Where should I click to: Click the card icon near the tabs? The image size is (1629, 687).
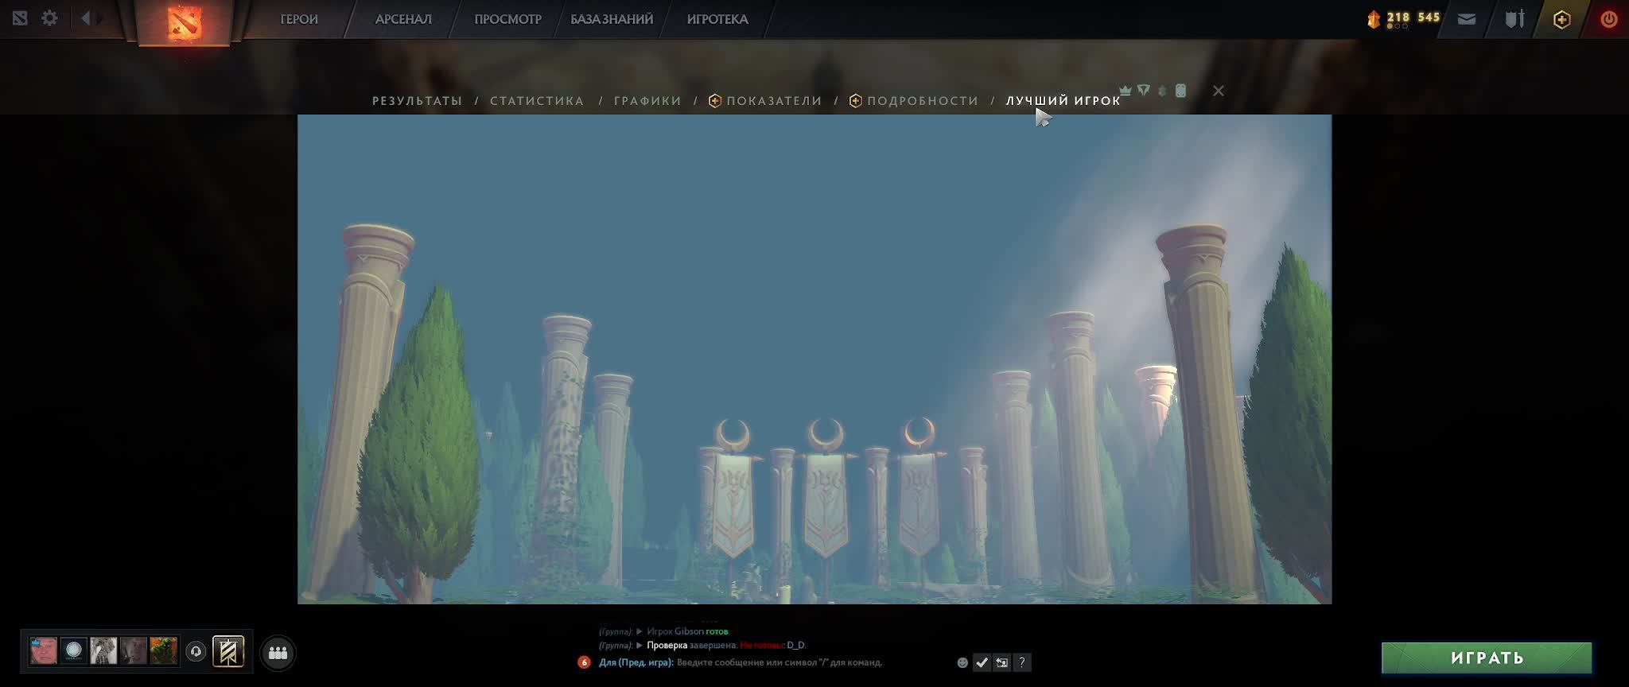pos(1180,91)
